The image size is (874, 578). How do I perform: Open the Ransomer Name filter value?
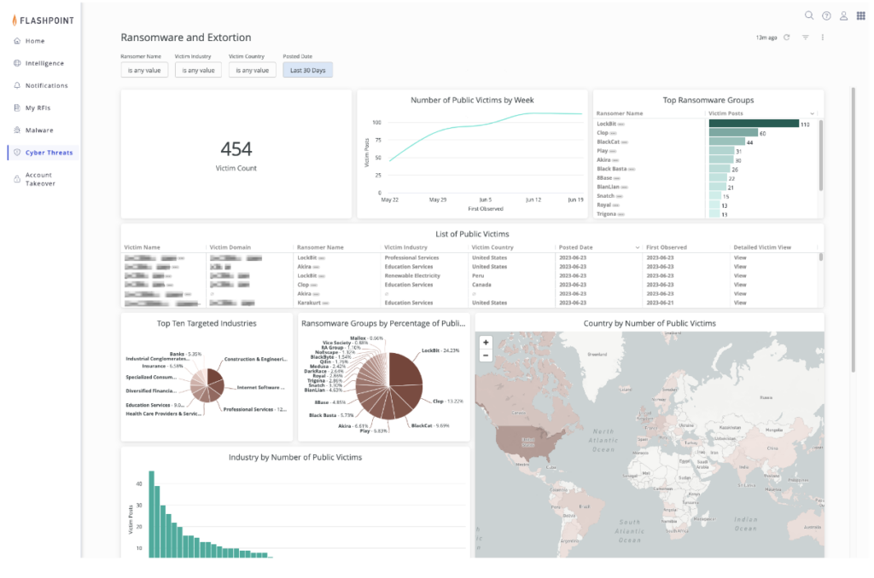click(144, 70)
